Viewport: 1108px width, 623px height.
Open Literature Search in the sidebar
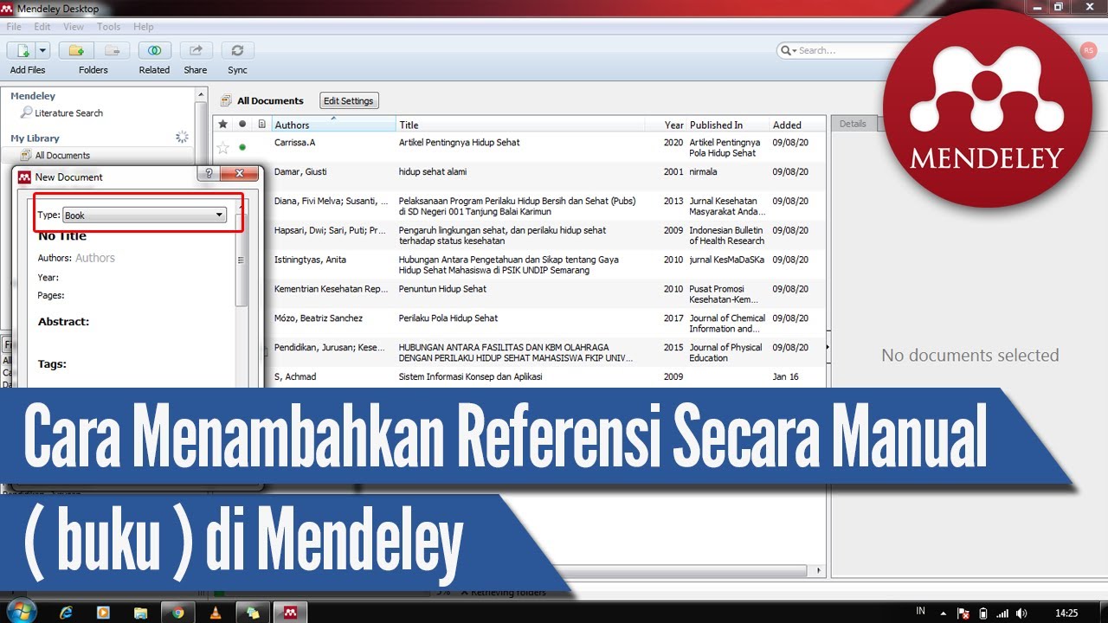(68, 112)
